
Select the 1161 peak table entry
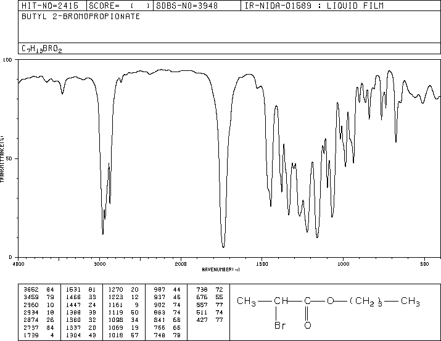coord(123,305)
